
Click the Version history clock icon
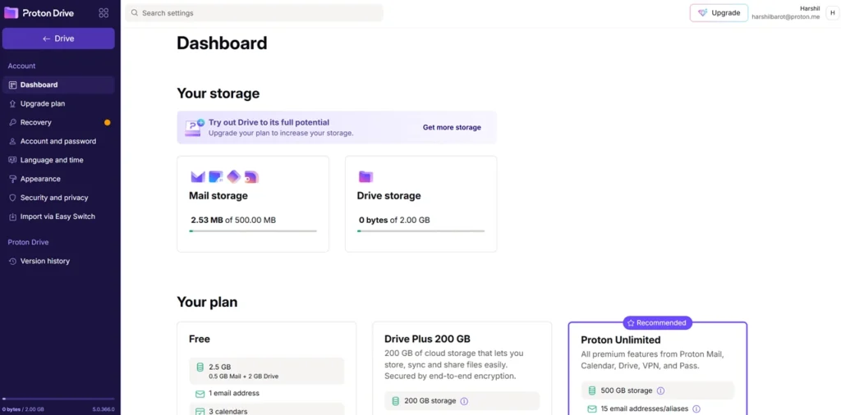point(13,262)
